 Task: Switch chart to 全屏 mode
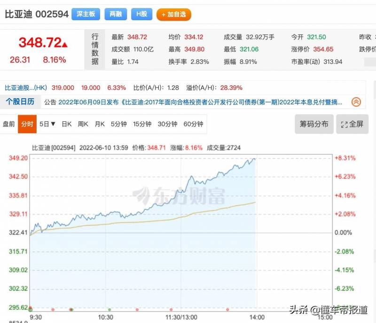(x=352, y=124)
